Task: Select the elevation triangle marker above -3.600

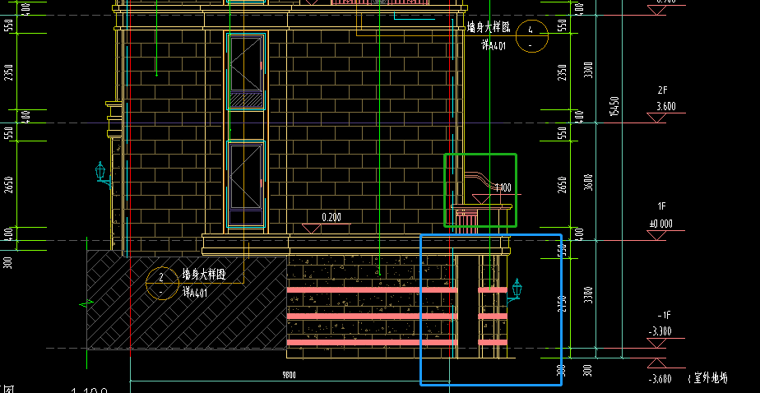Action: tap(656, 363)
